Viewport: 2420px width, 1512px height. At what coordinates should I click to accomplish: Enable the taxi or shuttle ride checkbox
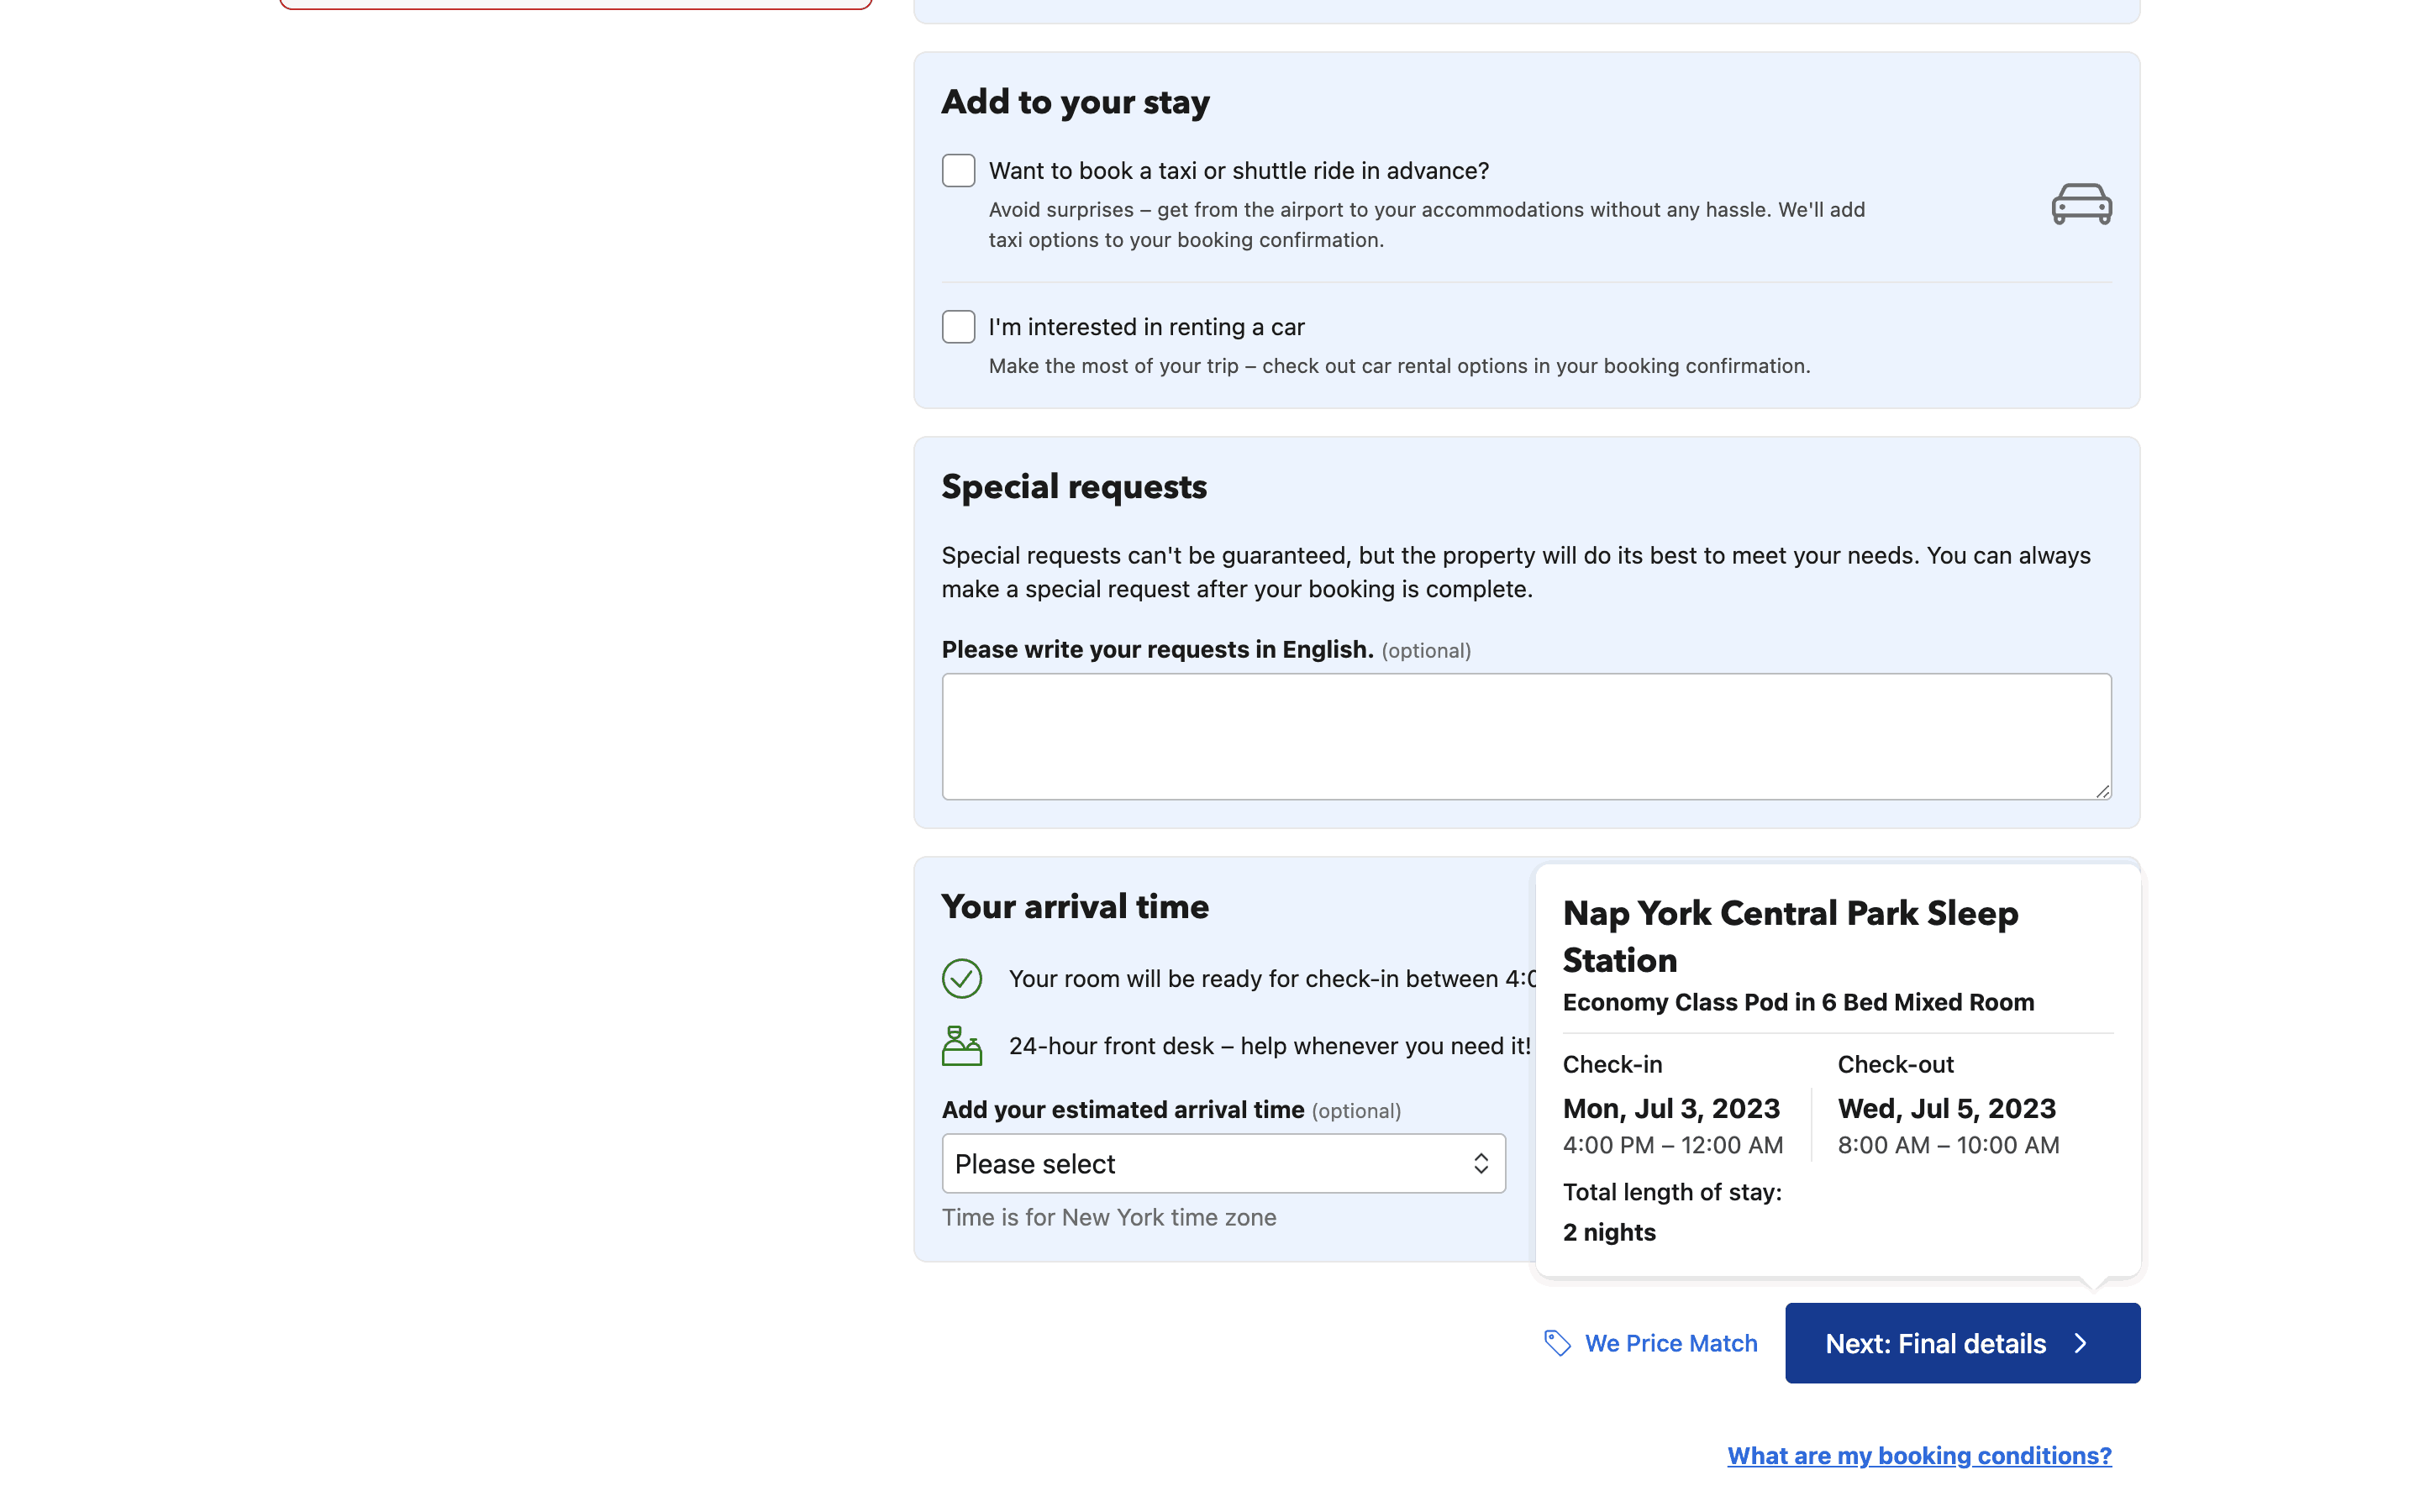958,171
